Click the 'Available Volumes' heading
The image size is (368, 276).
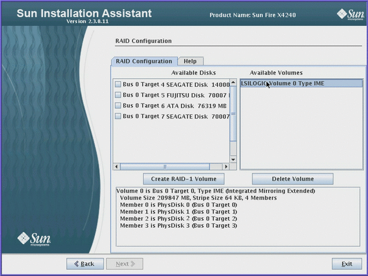pyautogui.click(x=276, y=73)
